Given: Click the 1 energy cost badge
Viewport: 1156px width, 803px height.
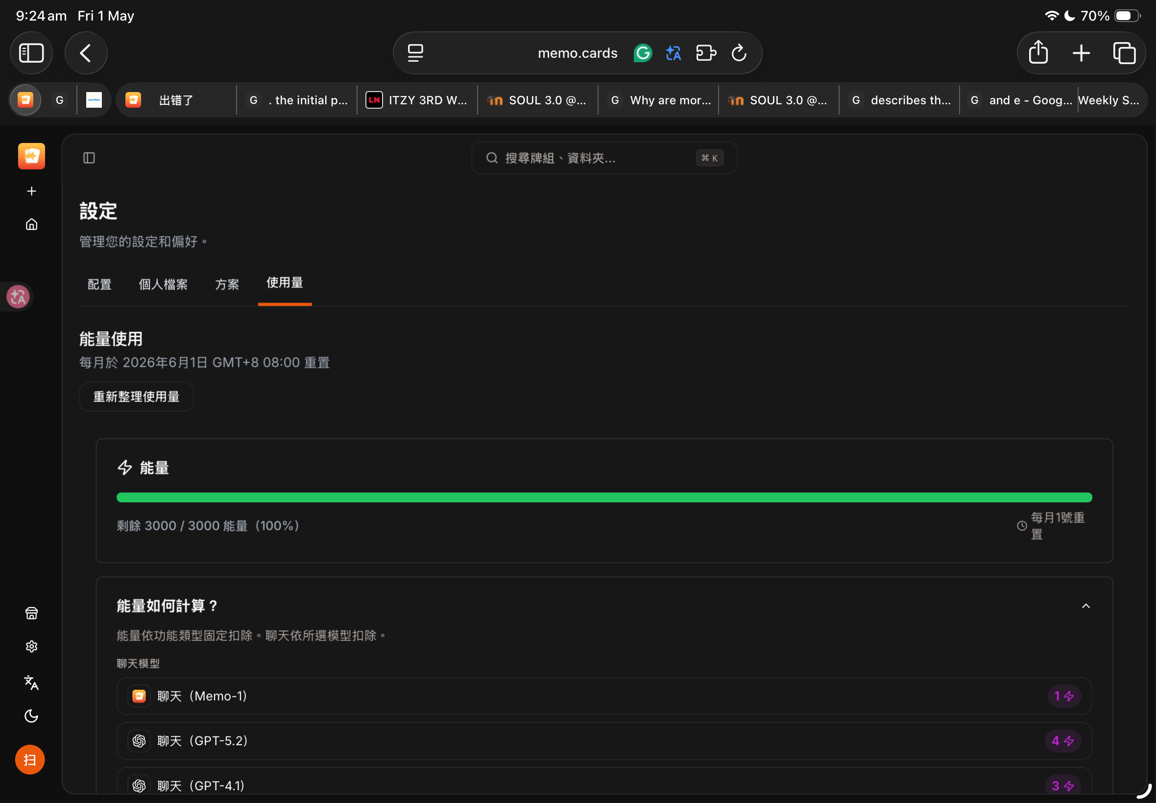Looking at the screenshot, I should point(1064,696).
